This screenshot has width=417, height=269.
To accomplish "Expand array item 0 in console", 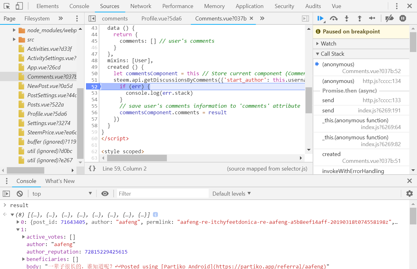I will click(x=18, y=222).
